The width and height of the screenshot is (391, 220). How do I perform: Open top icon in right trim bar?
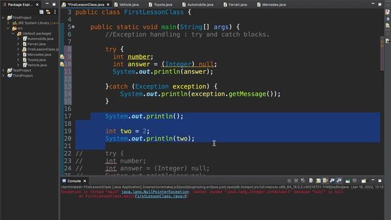point(387,12)
